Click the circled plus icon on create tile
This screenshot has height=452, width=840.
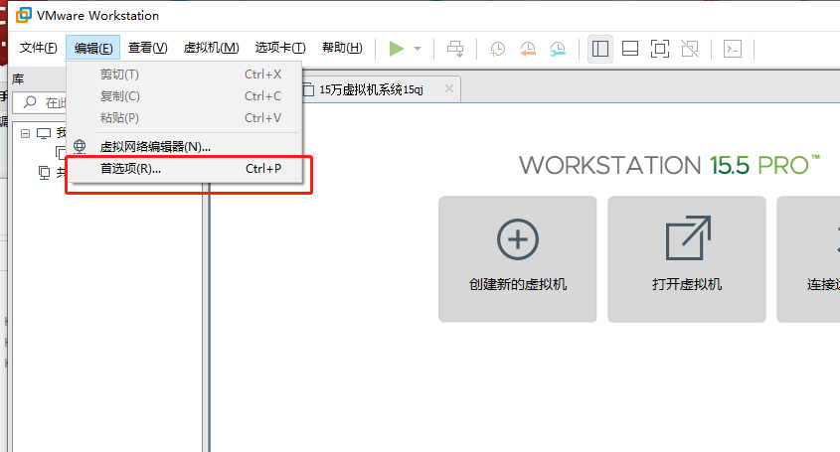point(518,239)
